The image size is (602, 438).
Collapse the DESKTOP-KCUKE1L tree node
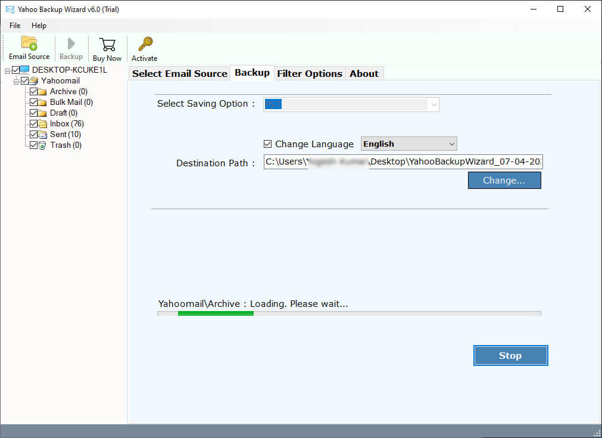pos(7,71)
